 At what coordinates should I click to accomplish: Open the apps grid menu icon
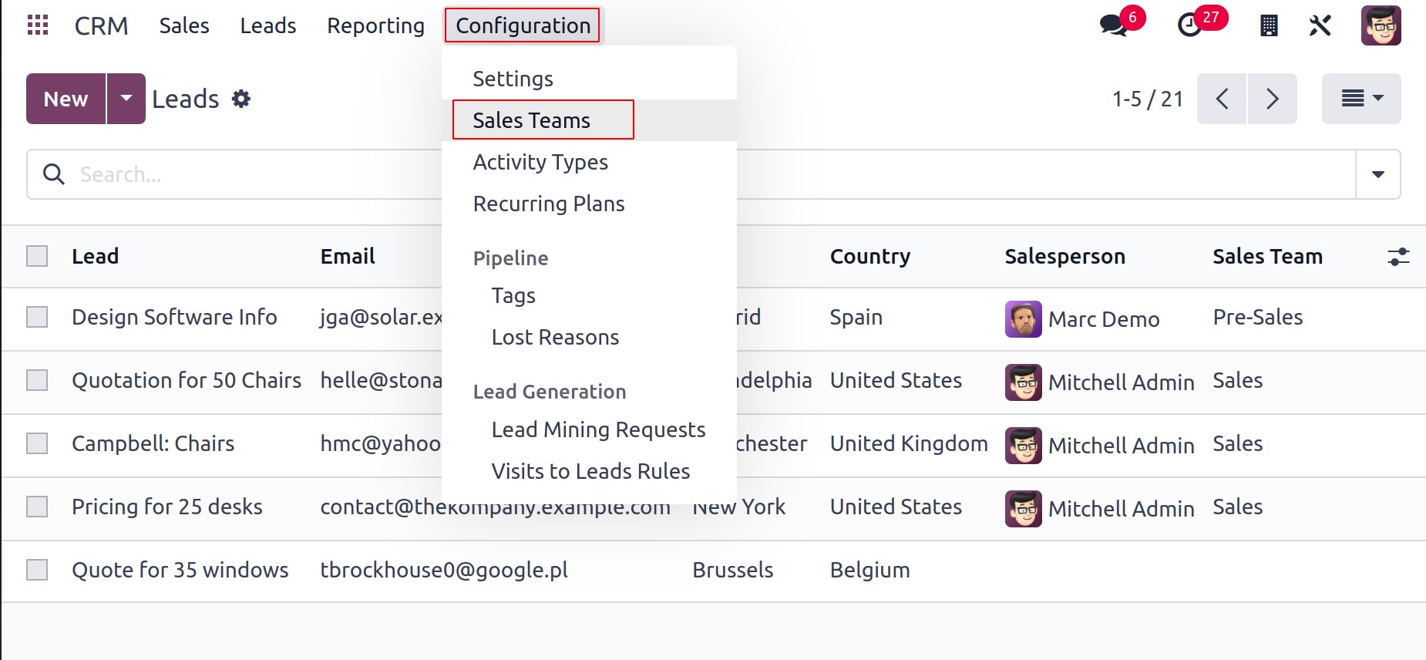38,25
